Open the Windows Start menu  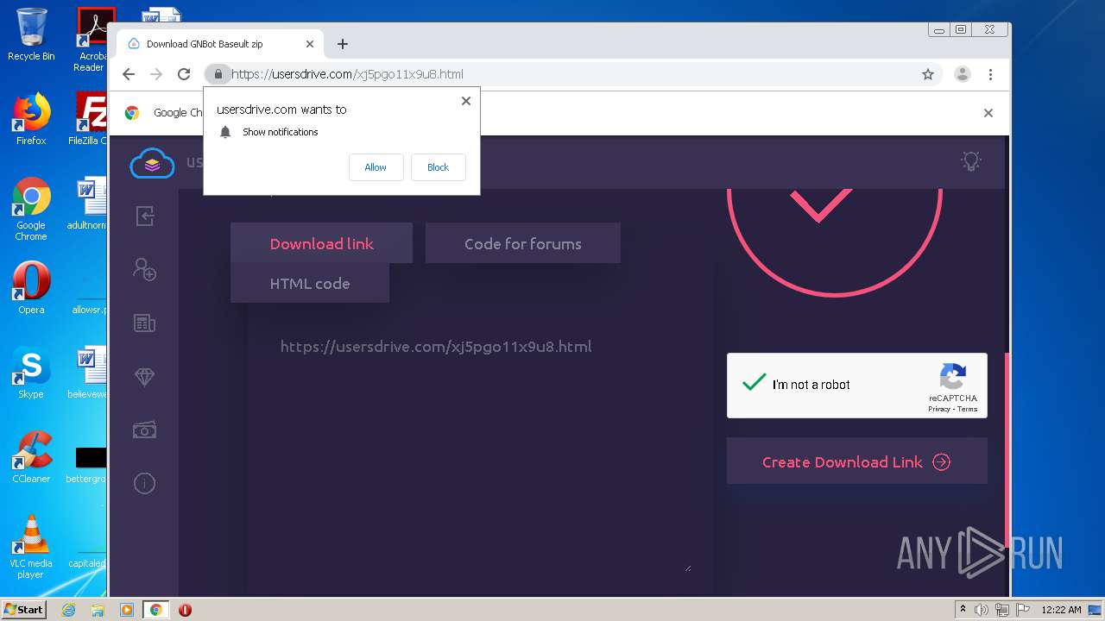tap(24, 609)
